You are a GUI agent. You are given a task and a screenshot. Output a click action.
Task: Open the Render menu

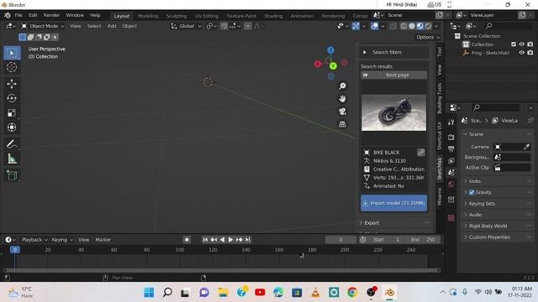51,15
